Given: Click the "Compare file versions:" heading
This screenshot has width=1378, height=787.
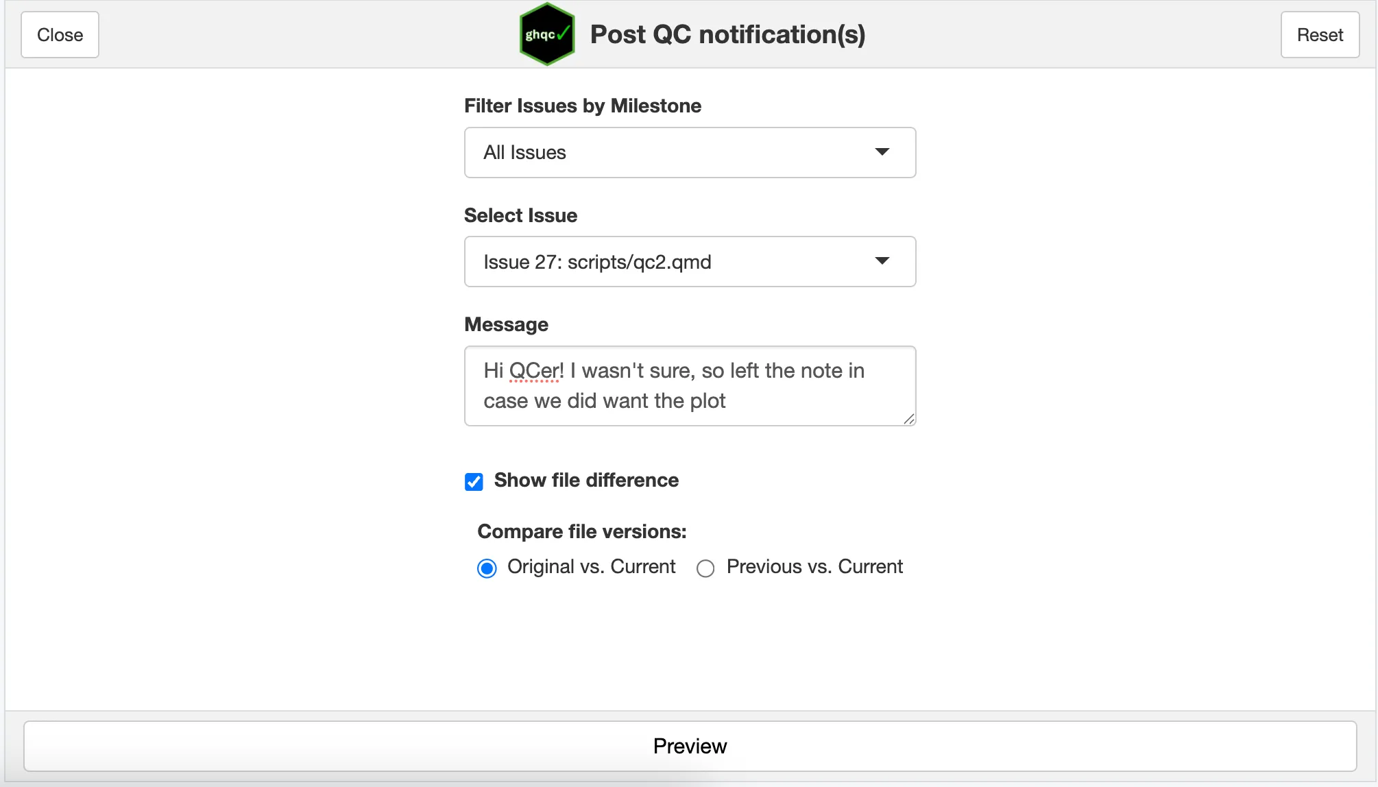Looking at the screenshot, I should (582, 531).
